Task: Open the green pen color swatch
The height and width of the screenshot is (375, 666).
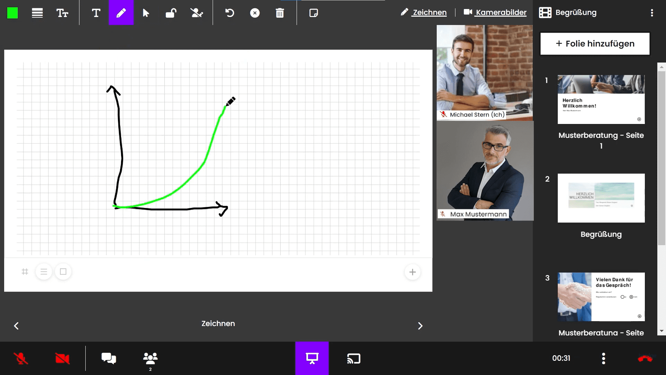Action: click(12, 13)
